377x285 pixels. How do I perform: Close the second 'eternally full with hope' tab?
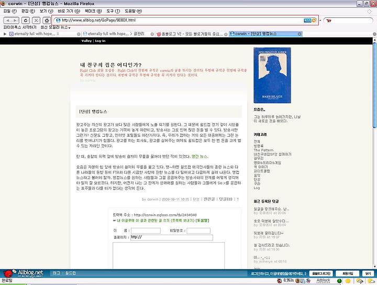[152, 34]
